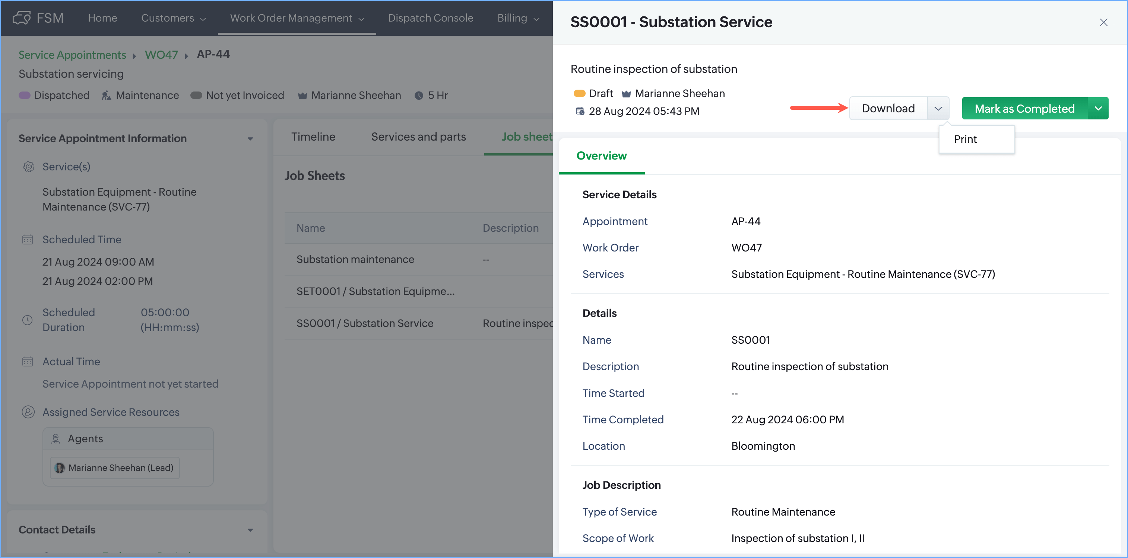Viewport: 1128px width, 558px height.
Task: Click the Download button
Action: 888,109
